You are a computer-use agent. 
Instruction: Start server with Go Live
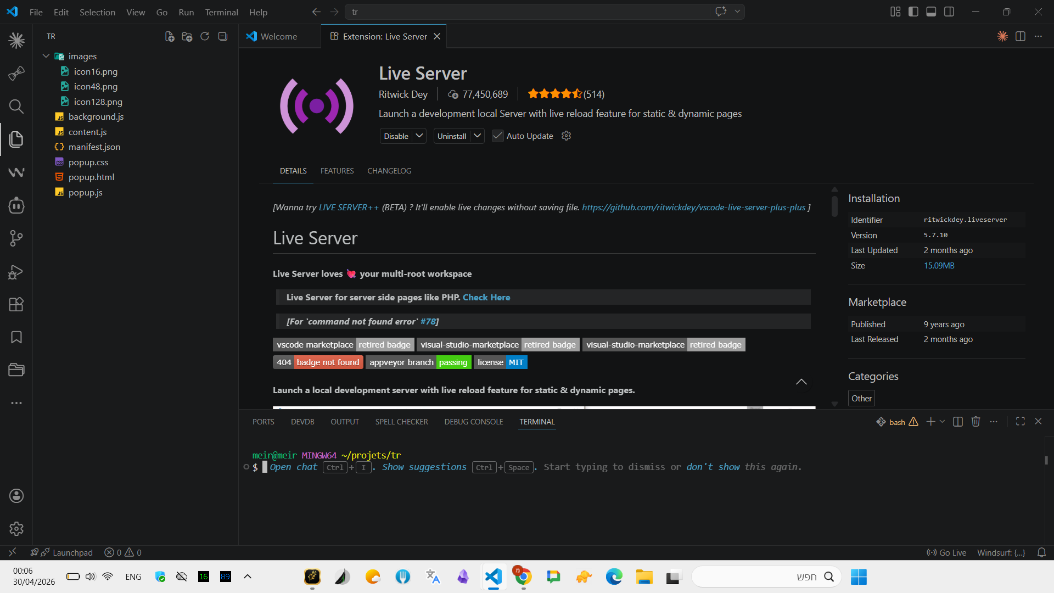click(946, 552)
